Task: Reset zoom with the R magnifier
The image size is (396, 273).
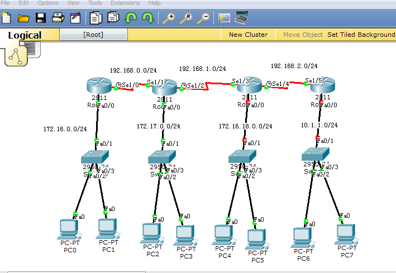Action: tap(186, 18)
